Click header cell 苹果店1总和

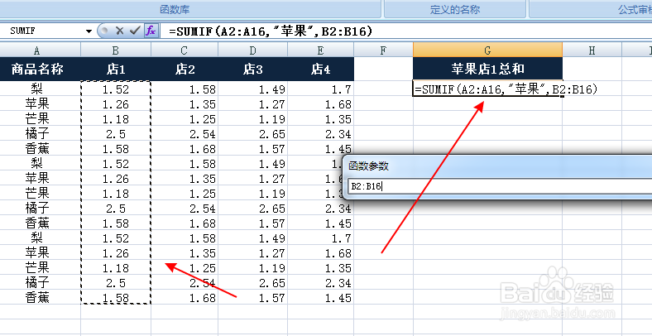tap(487, 69)
